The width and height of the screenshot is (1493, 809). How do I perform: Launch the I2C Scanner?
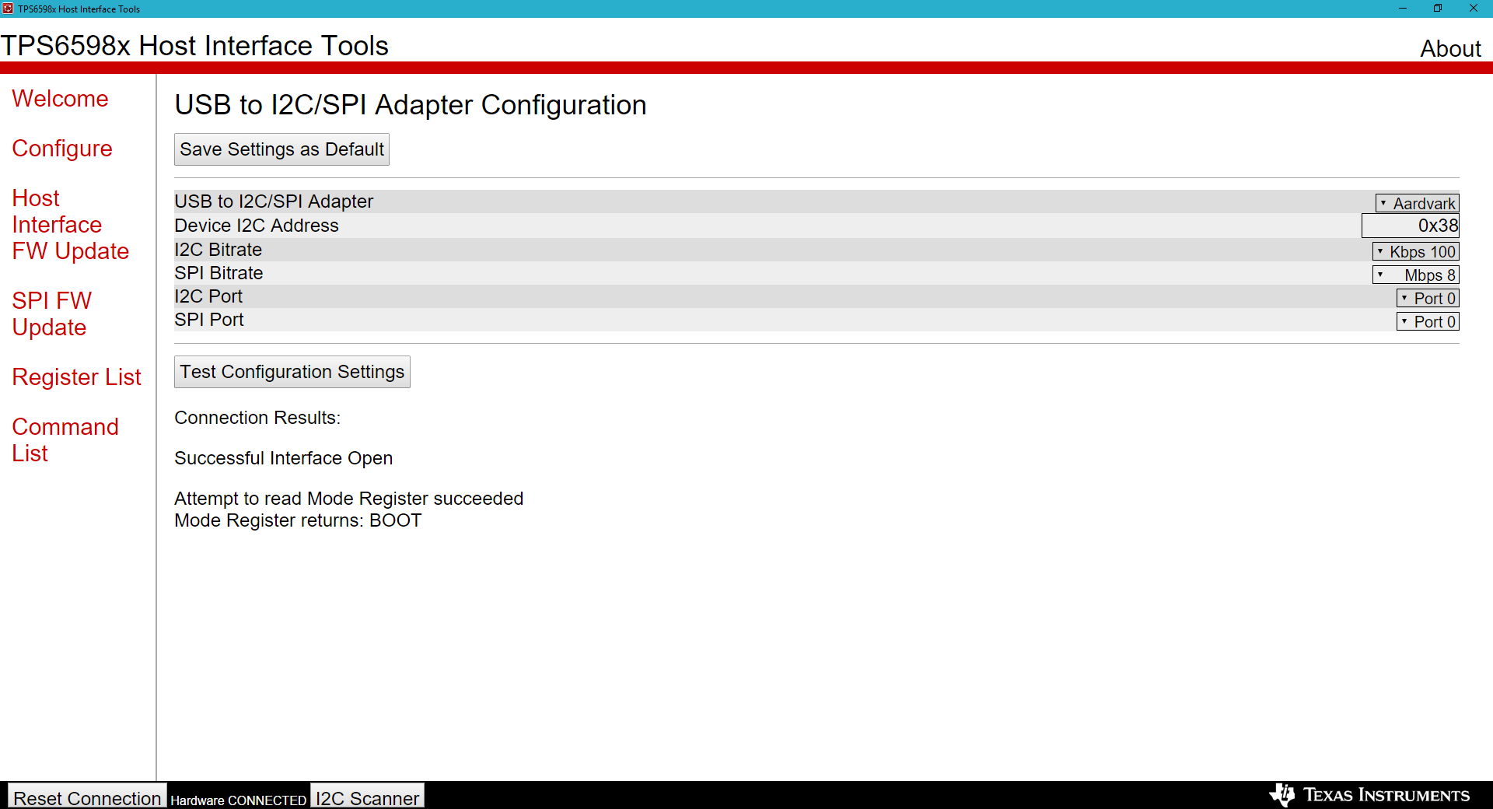click(x=366, y=798)
